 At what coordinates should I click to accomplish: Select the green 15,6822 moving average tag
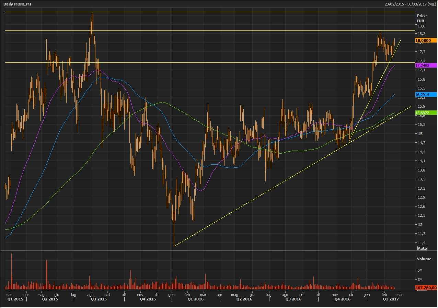426,112
